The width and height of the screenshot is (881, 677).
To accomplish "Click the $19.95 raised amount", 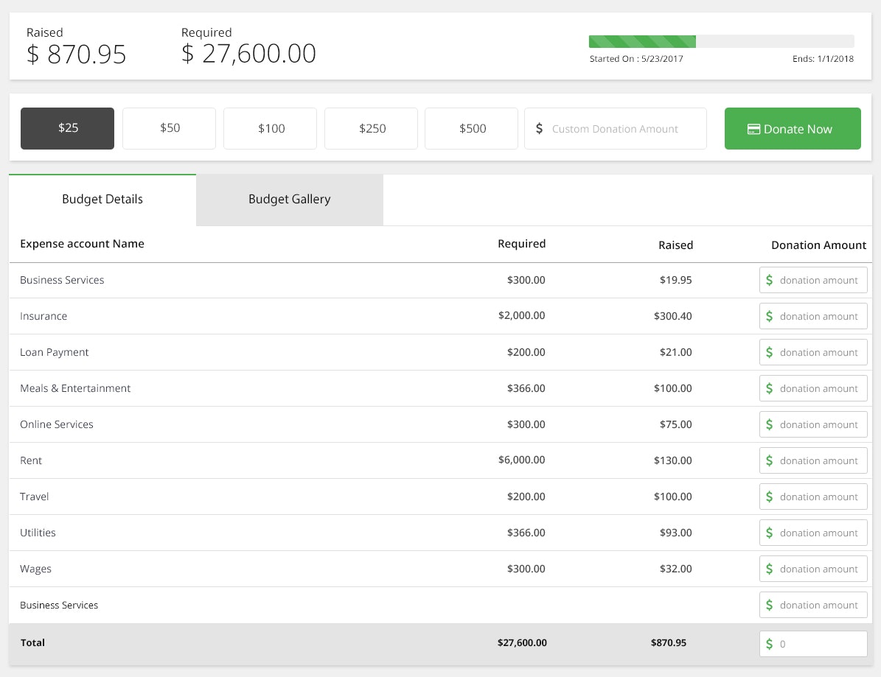I will [x=675, y=279].
